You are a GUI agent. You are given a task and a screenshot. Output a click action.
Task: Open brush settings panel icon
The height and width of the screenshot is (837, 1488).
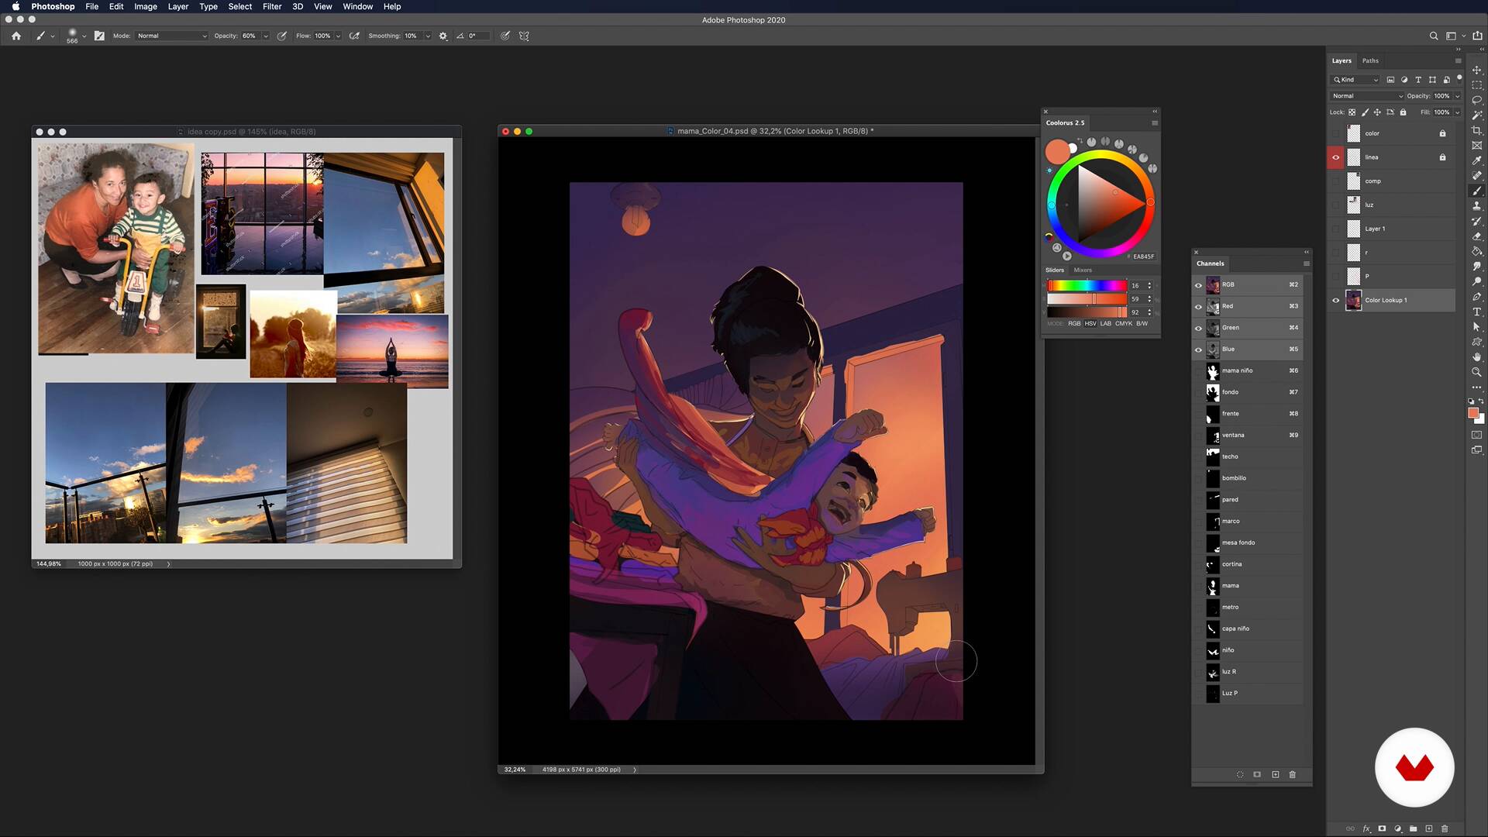point(99,36)
